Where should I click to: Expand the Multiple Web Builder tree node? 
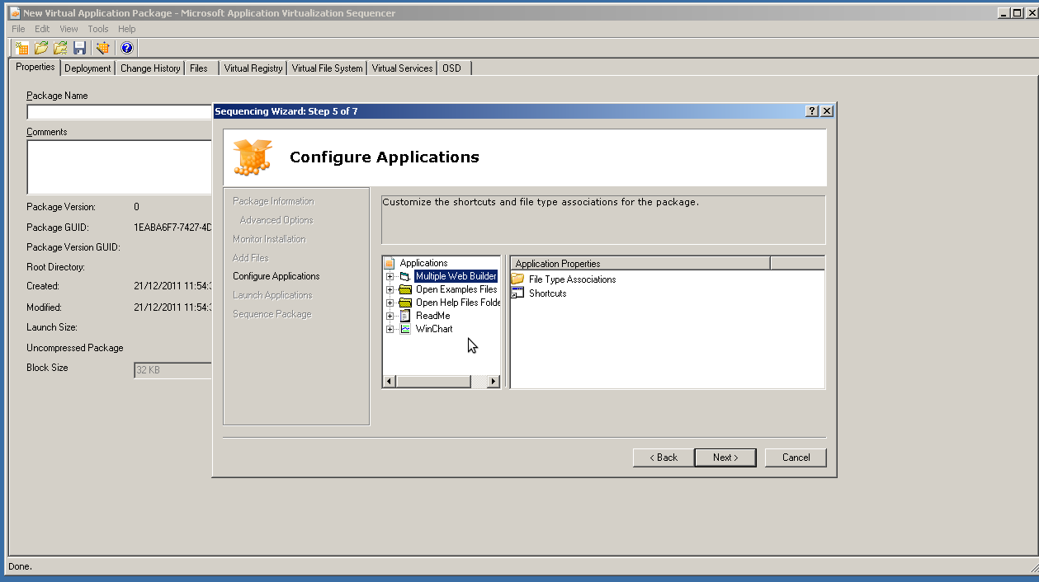coord(390,277)
